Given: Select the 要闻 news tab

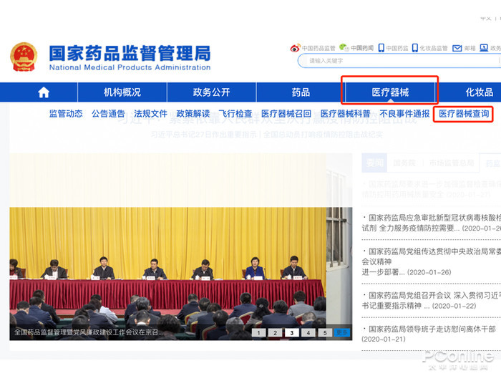Looking at the screenshot, I should coord(374,163).
